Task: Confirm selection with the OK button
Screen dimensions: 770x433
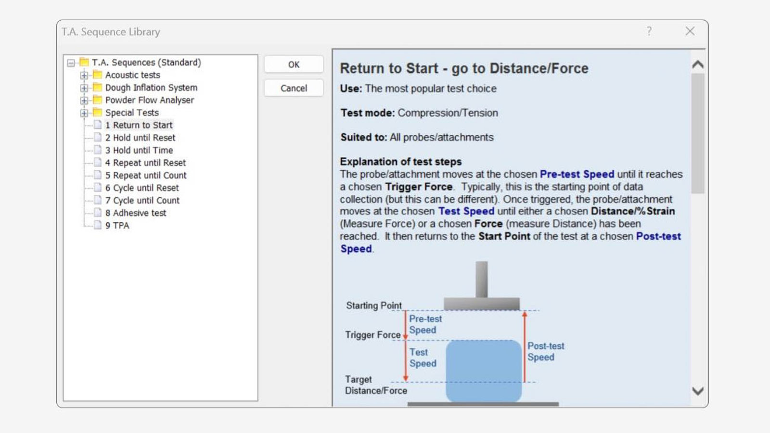Action: 293,64
